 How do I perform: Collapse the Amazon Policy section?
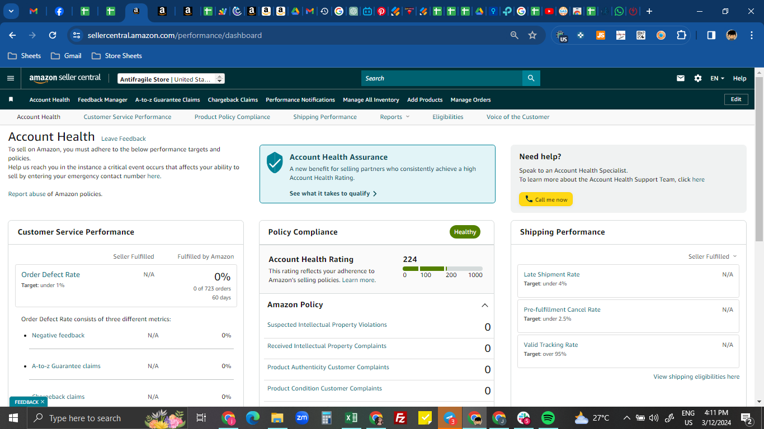tap(485, 305)
